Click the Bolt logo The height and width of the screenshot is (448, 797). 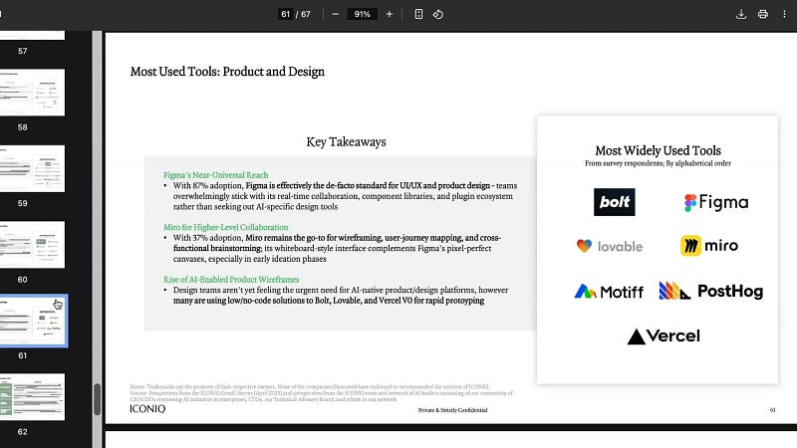614,202
